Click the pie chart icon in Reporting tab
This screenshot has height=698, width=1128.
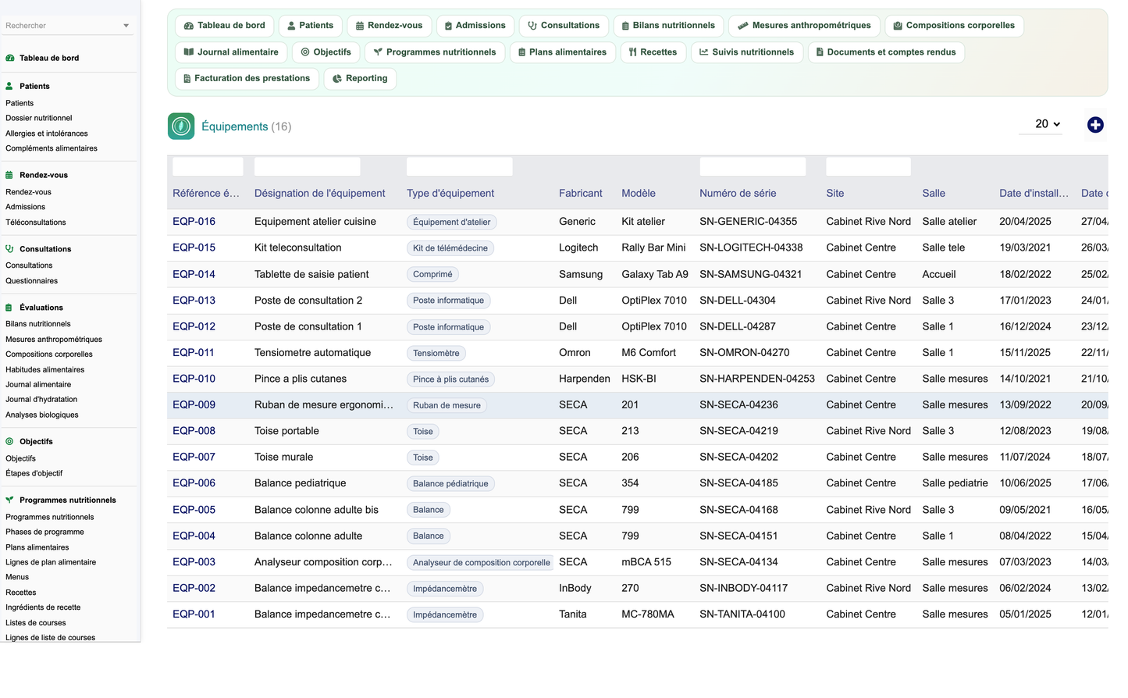(x=337, y=79)
